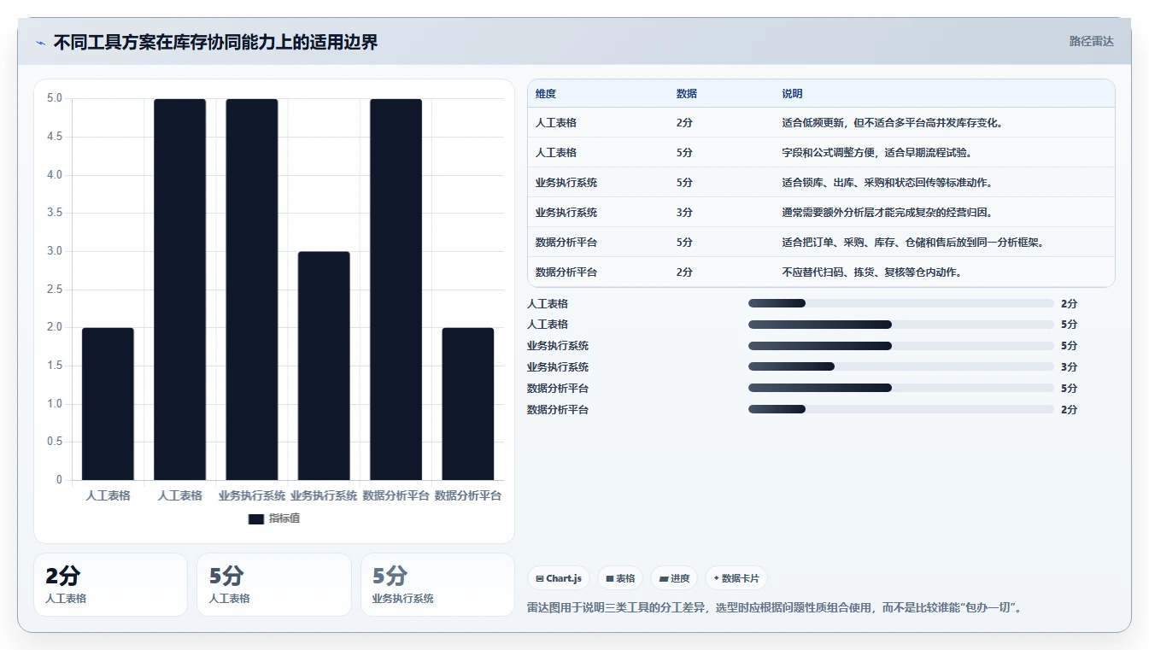
Task: Click the page title 不同工具方案在库存协同能力上的适用边界
Action: (215, 42)
